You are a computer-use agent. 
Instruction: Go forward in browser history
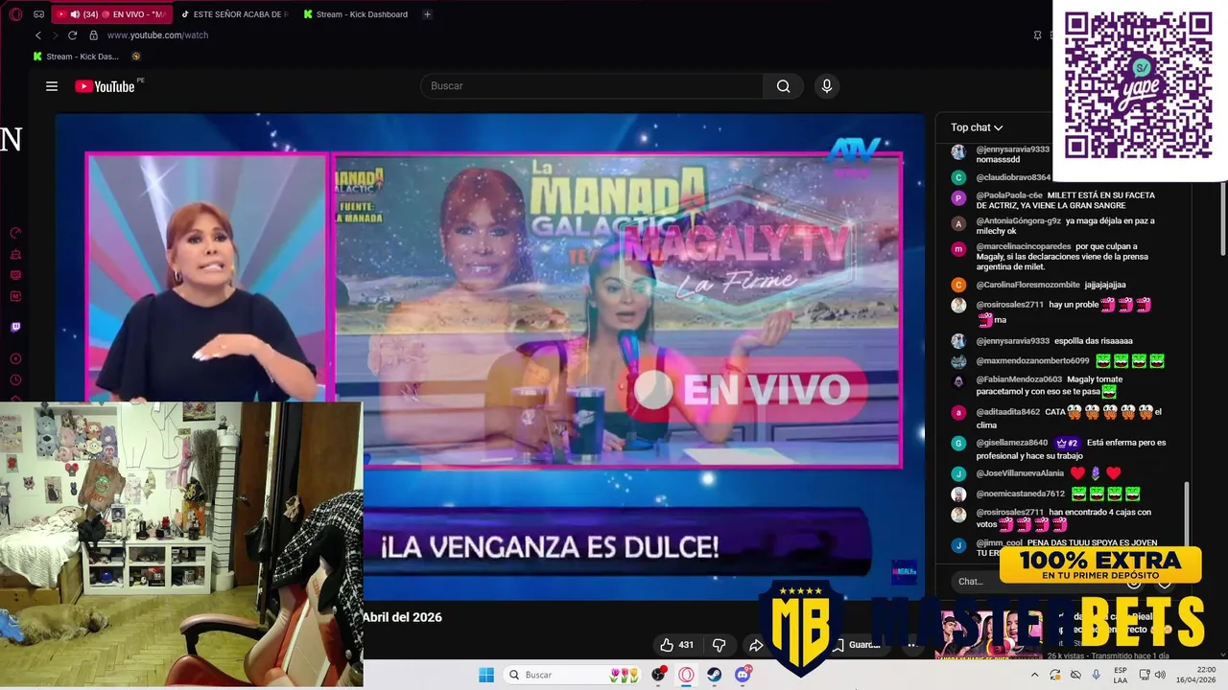[55, 35]
